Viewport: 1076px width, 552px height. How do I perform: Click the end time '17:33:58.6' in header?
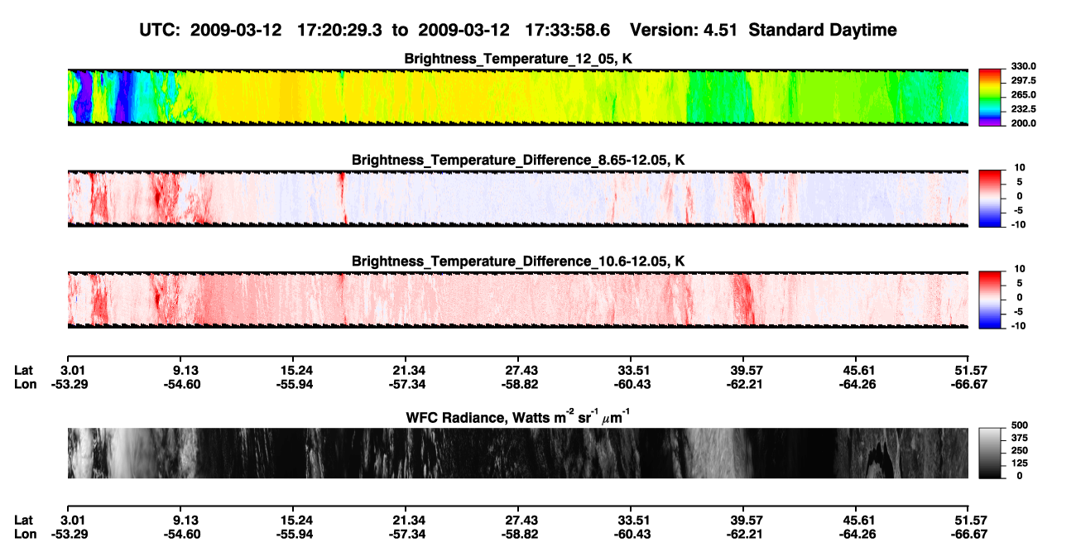click(x=566, y=30)
